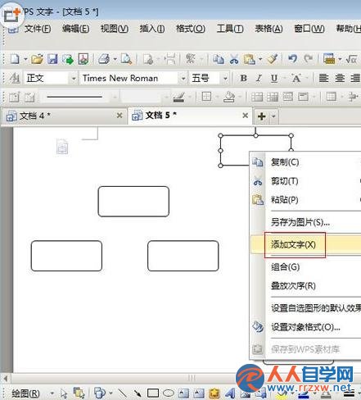Viewport: 361px width, 400px height.
Task: Click the Undo arrow icon
Action: click(x=292, y=58)
